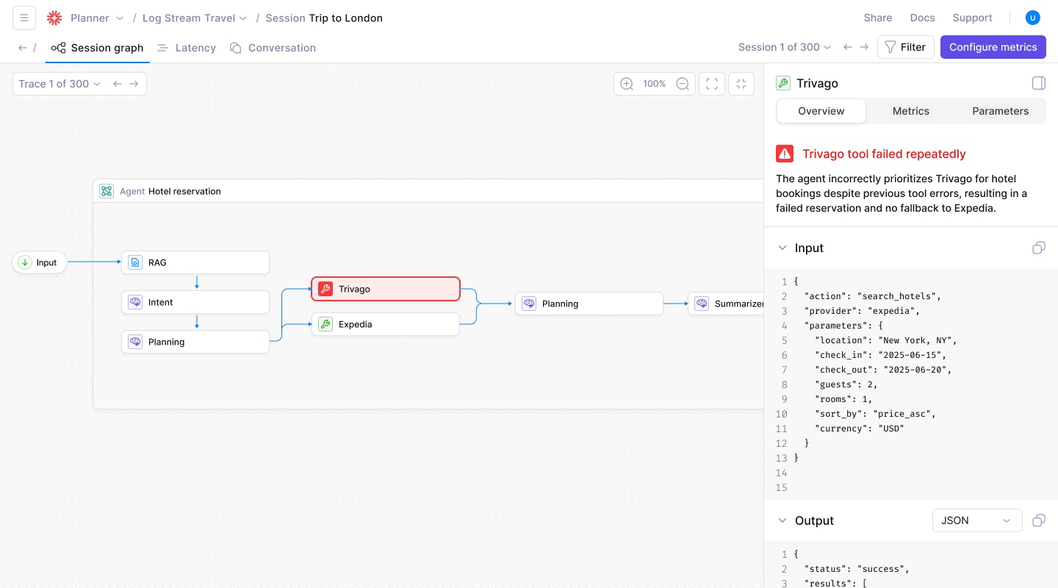Zoom out on the graph
This screenshot has width=1058, height=588.
(x=683, y=84)
